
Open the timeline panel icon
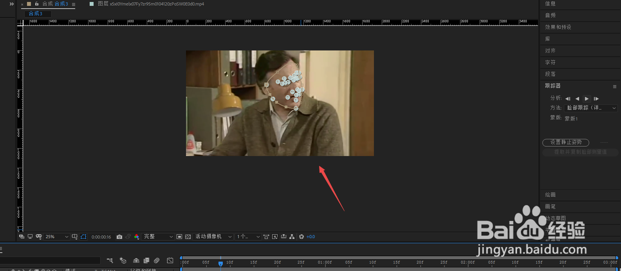(283, 237)
